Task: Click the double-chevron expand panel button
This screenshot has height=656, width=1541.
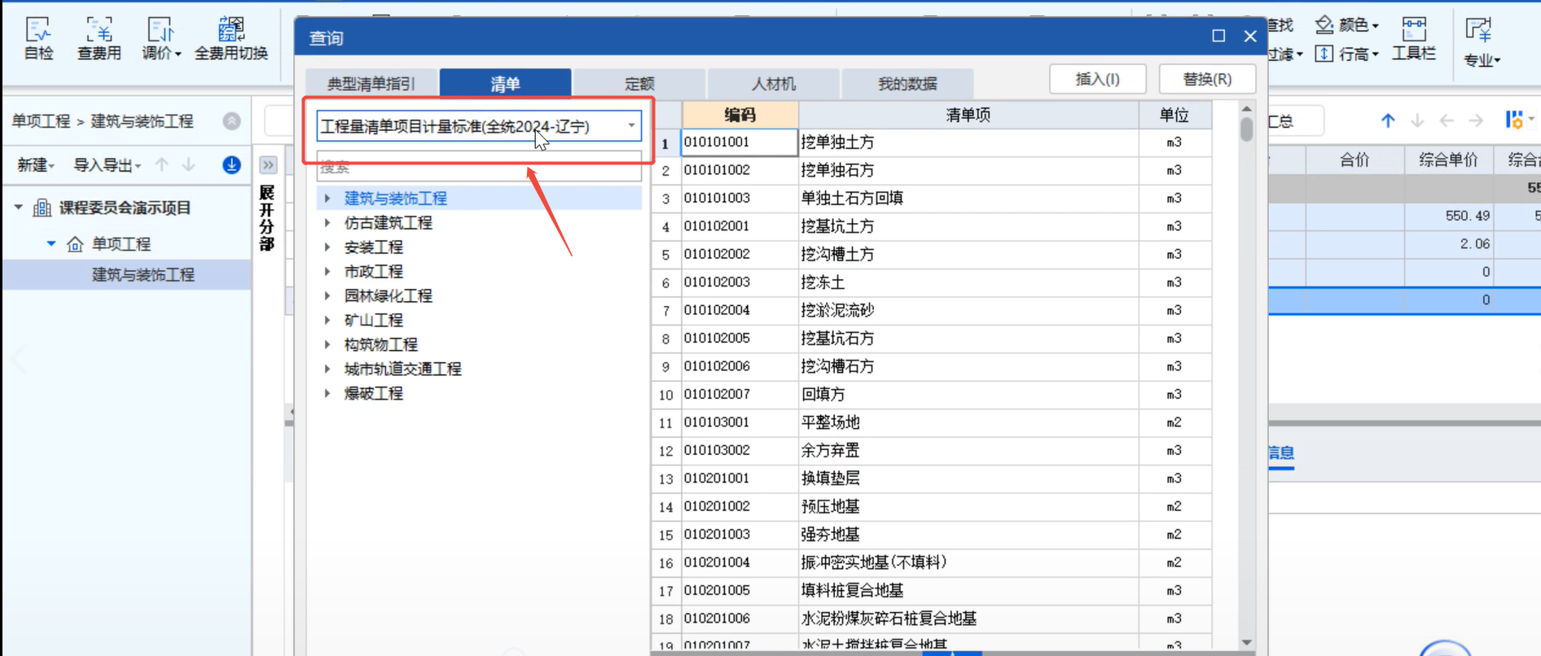Action: pyautogui.click(x=268, y=165)
